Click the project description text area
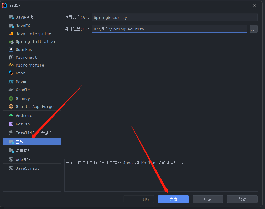The image size is (265, 209). [161, 175]
